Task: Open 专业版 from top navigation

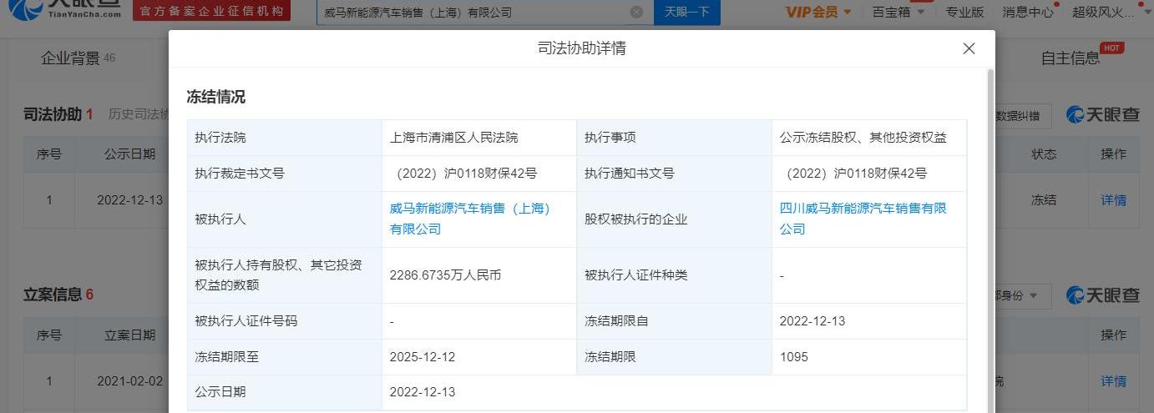Action: (964, 12)
